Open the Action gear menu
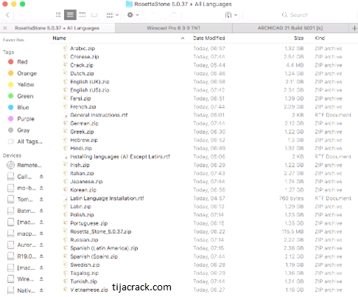This screenshot has width=358, height=297. (x=133, y=15)
